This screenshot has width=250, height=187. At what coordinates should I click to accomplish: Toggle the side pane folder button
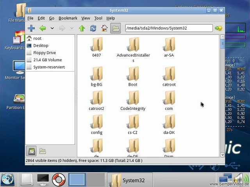tap(115, 28)
